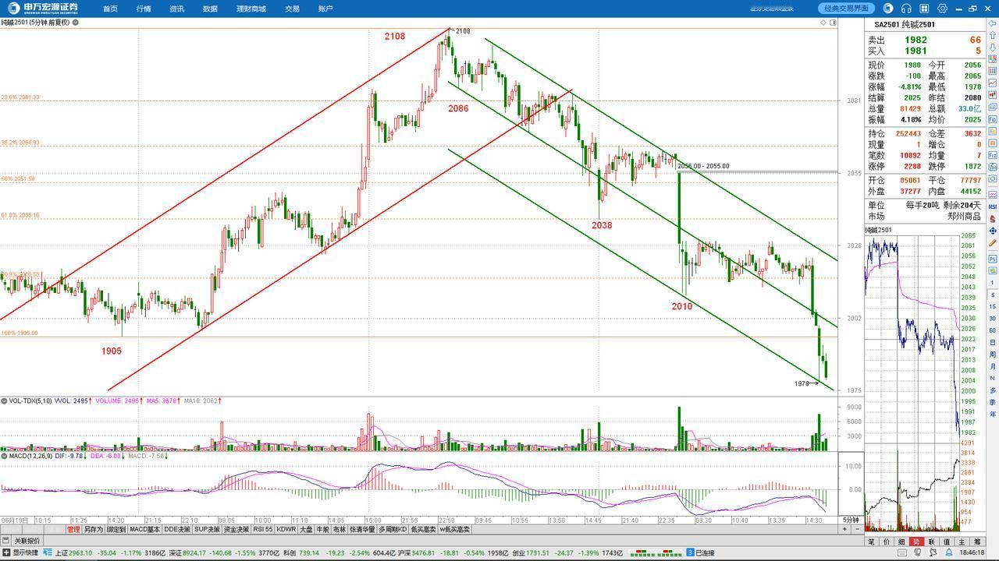The width and height of the screenshot is (999, 561).
Task: Click the headset customer service icon
Action: click(x=906, y=8)
